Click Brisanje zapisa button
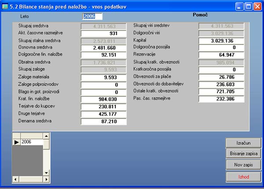The image size is (264, 189). [x=244, y=154]
